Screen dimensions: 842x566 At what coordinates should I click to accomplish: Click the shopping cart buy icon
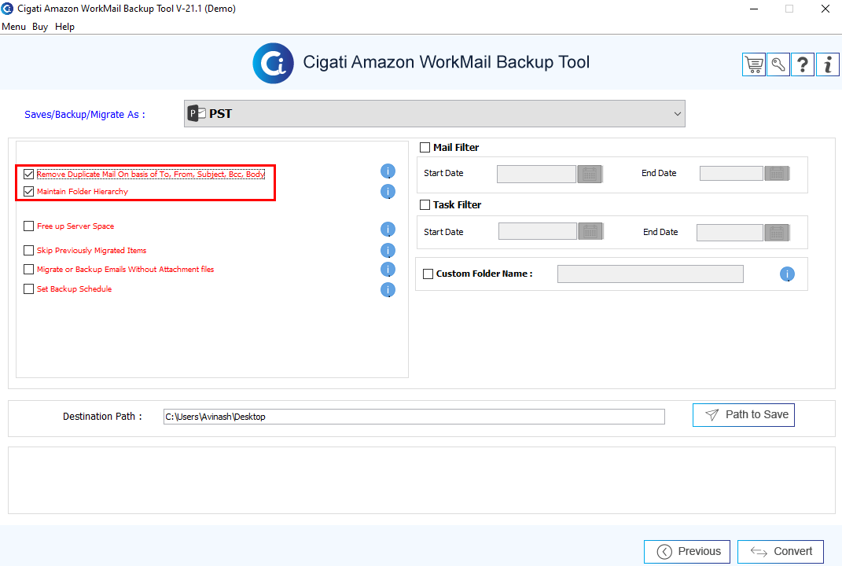(x=754, y=65)
